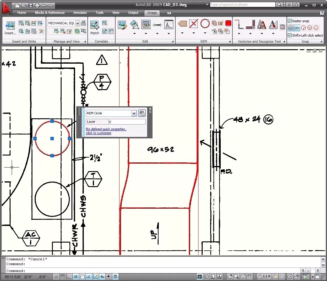Toggle quick properties in status bar

tap(115, 276)
